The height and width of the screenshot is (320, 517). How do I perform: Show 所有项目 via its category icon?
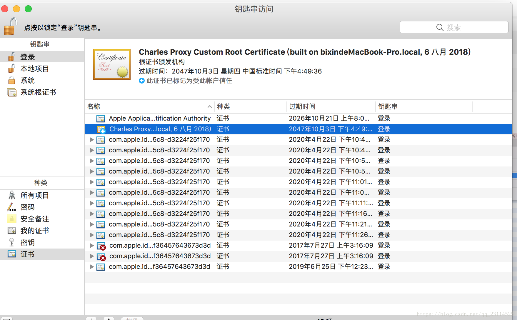coord(12,195)
